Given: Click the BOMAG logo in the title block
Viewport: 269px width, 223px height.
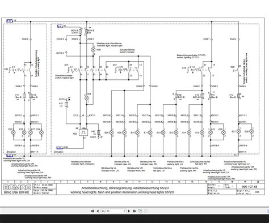Looking at the screenshot, I should click(17, 187).
